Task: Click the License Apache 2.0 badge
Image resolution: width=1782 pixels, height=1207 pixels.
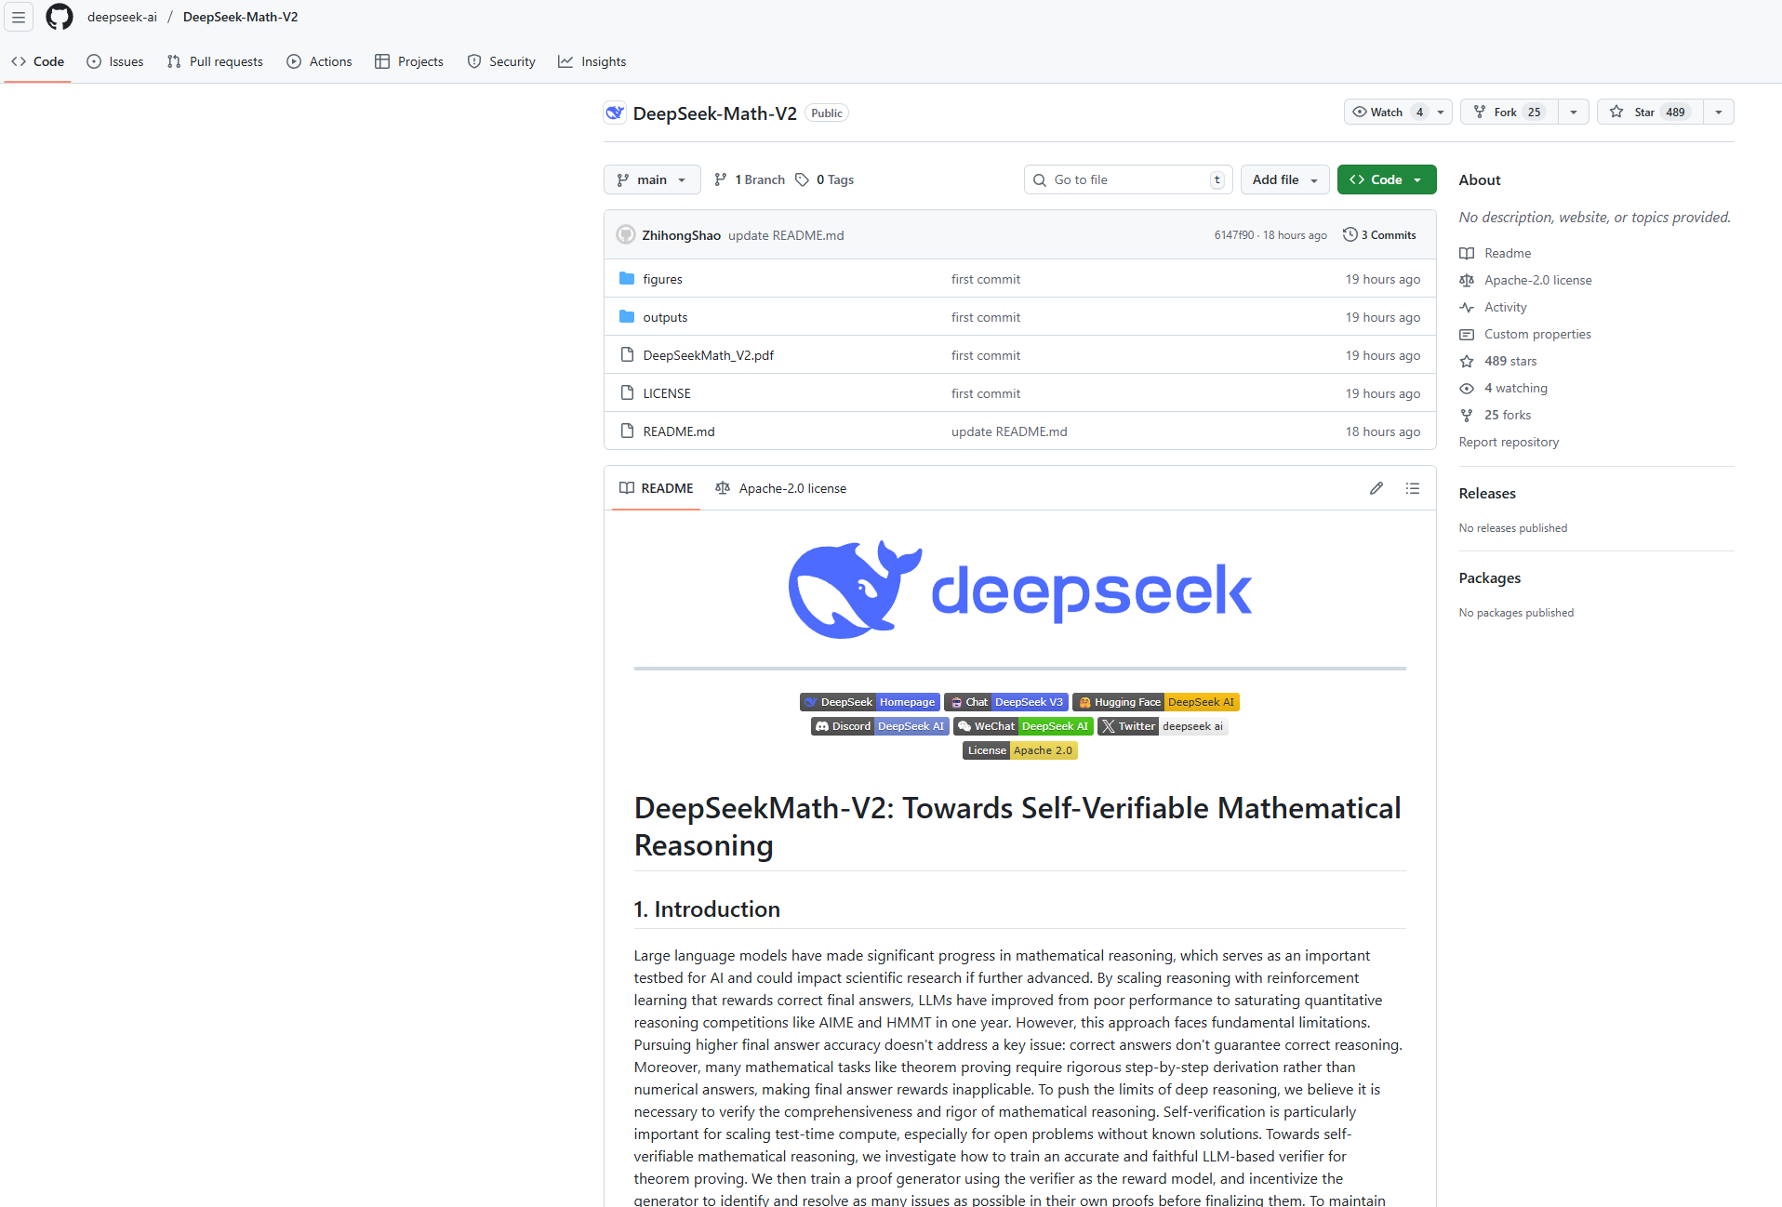Action: point(1020,750)
